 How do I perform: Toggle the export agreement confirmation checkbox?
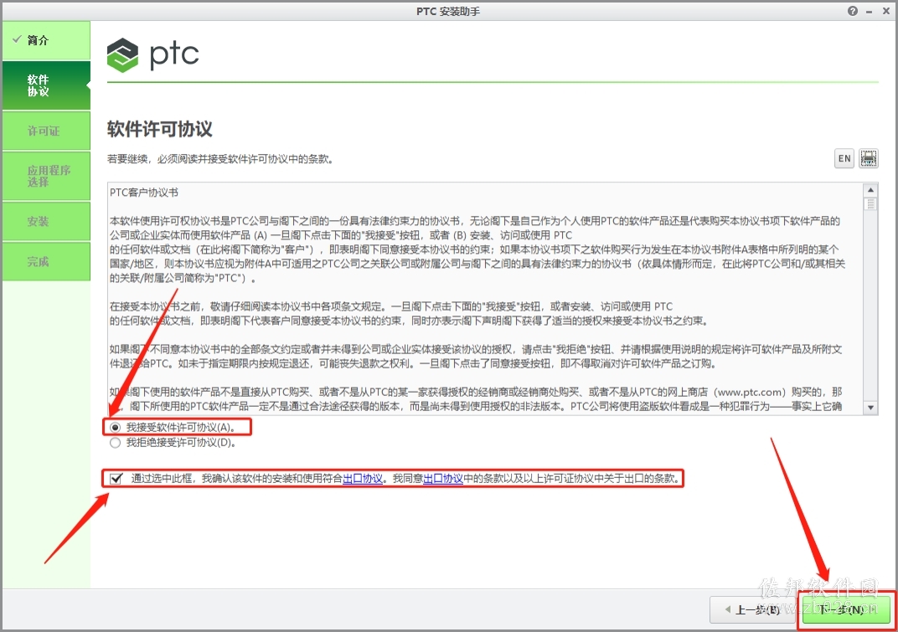(116, 479)
